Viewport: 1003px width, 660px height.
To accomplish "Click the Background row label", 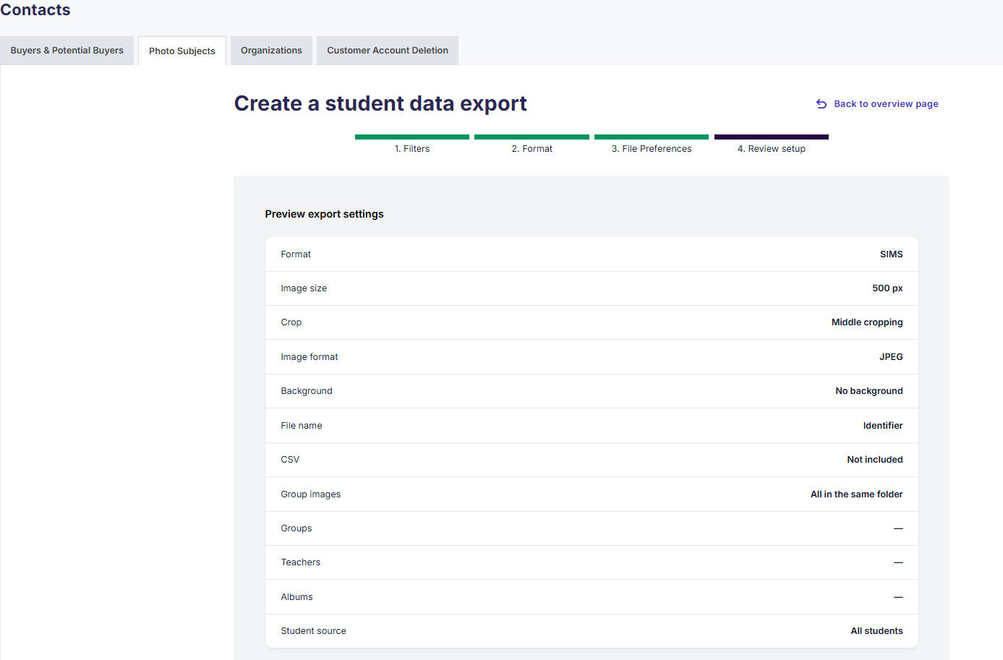I will pyautogui.click(x=307, y=391).
